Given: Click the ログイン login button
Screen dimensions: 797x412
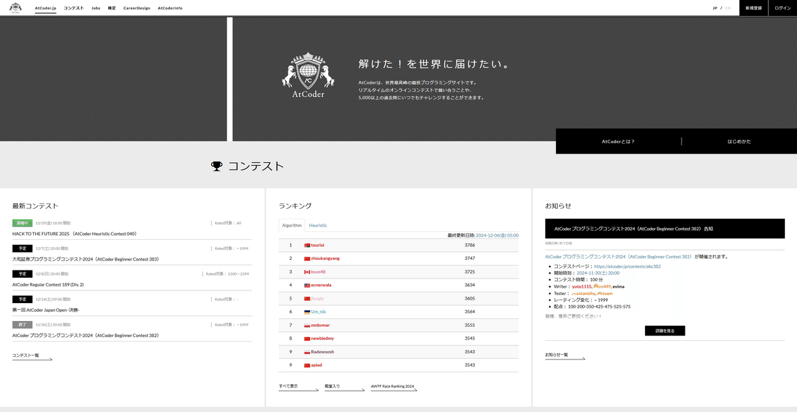Looking at the screenshot, I should pos(783,8).
